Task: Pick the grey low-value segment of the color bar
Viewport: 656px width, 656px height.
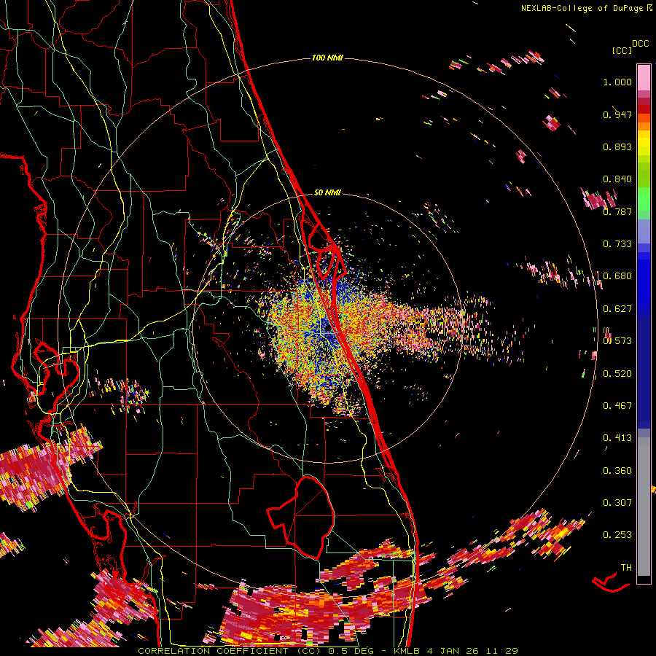Action: 644,507
